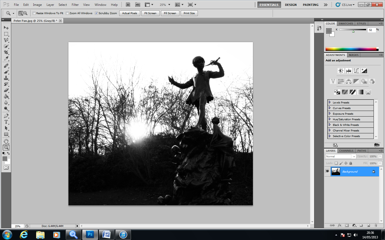The image size is (385, 240).
Task: Select the Dodge tool
Action: click(x=6, y=109)
